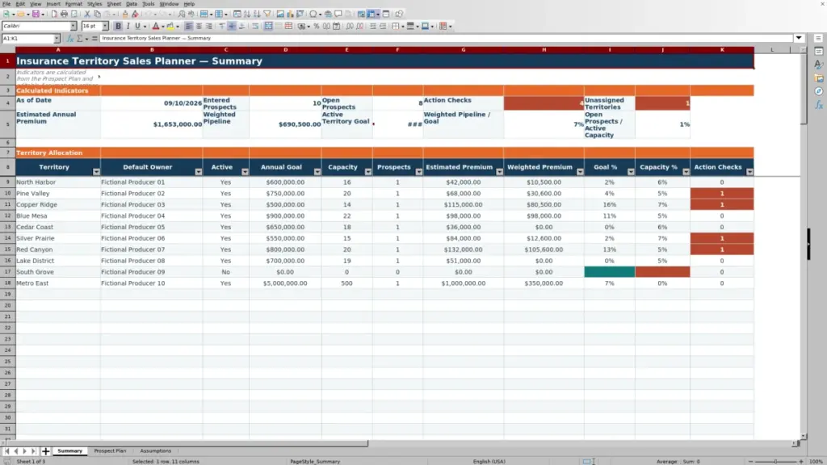The height and width of the screenshot is (465, 827).
Task: Click the column D header
Action: pyautogui.click(x=285, y=49)
